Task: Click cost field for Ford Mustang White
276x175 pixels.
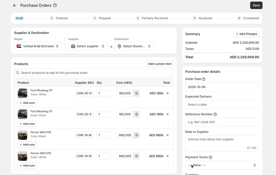Action: click(x=125, y=93)
